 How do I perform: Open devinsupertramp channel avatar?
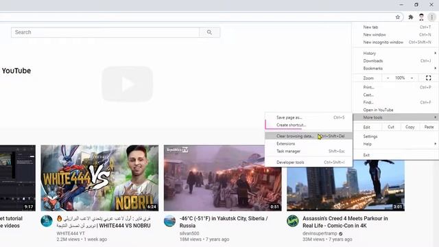(293, 221)
